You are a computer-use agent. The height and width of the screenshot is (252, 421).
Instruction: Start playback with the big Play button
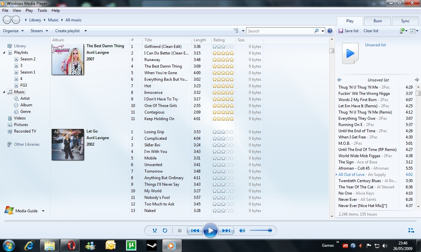(210, 231)
